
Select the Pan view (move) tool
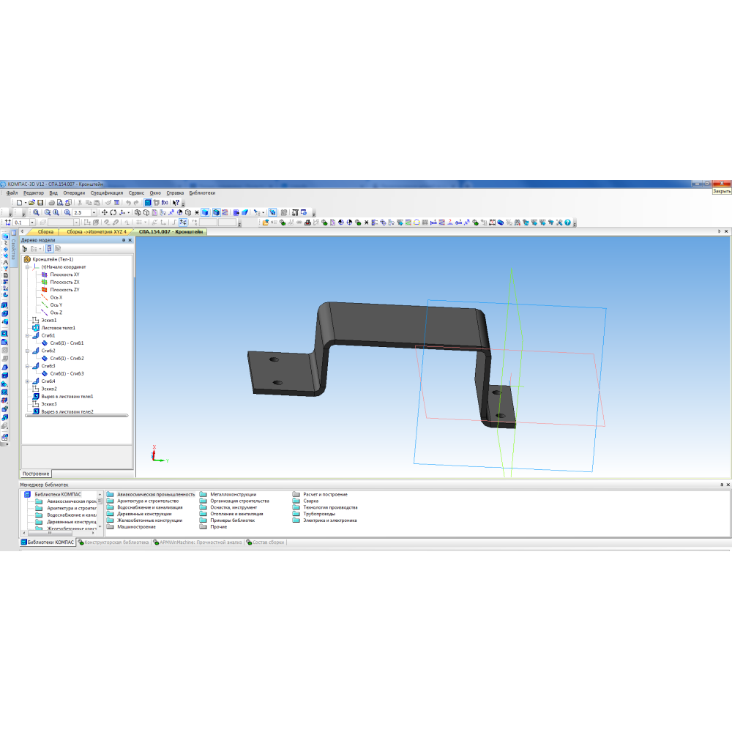point(104,212)
